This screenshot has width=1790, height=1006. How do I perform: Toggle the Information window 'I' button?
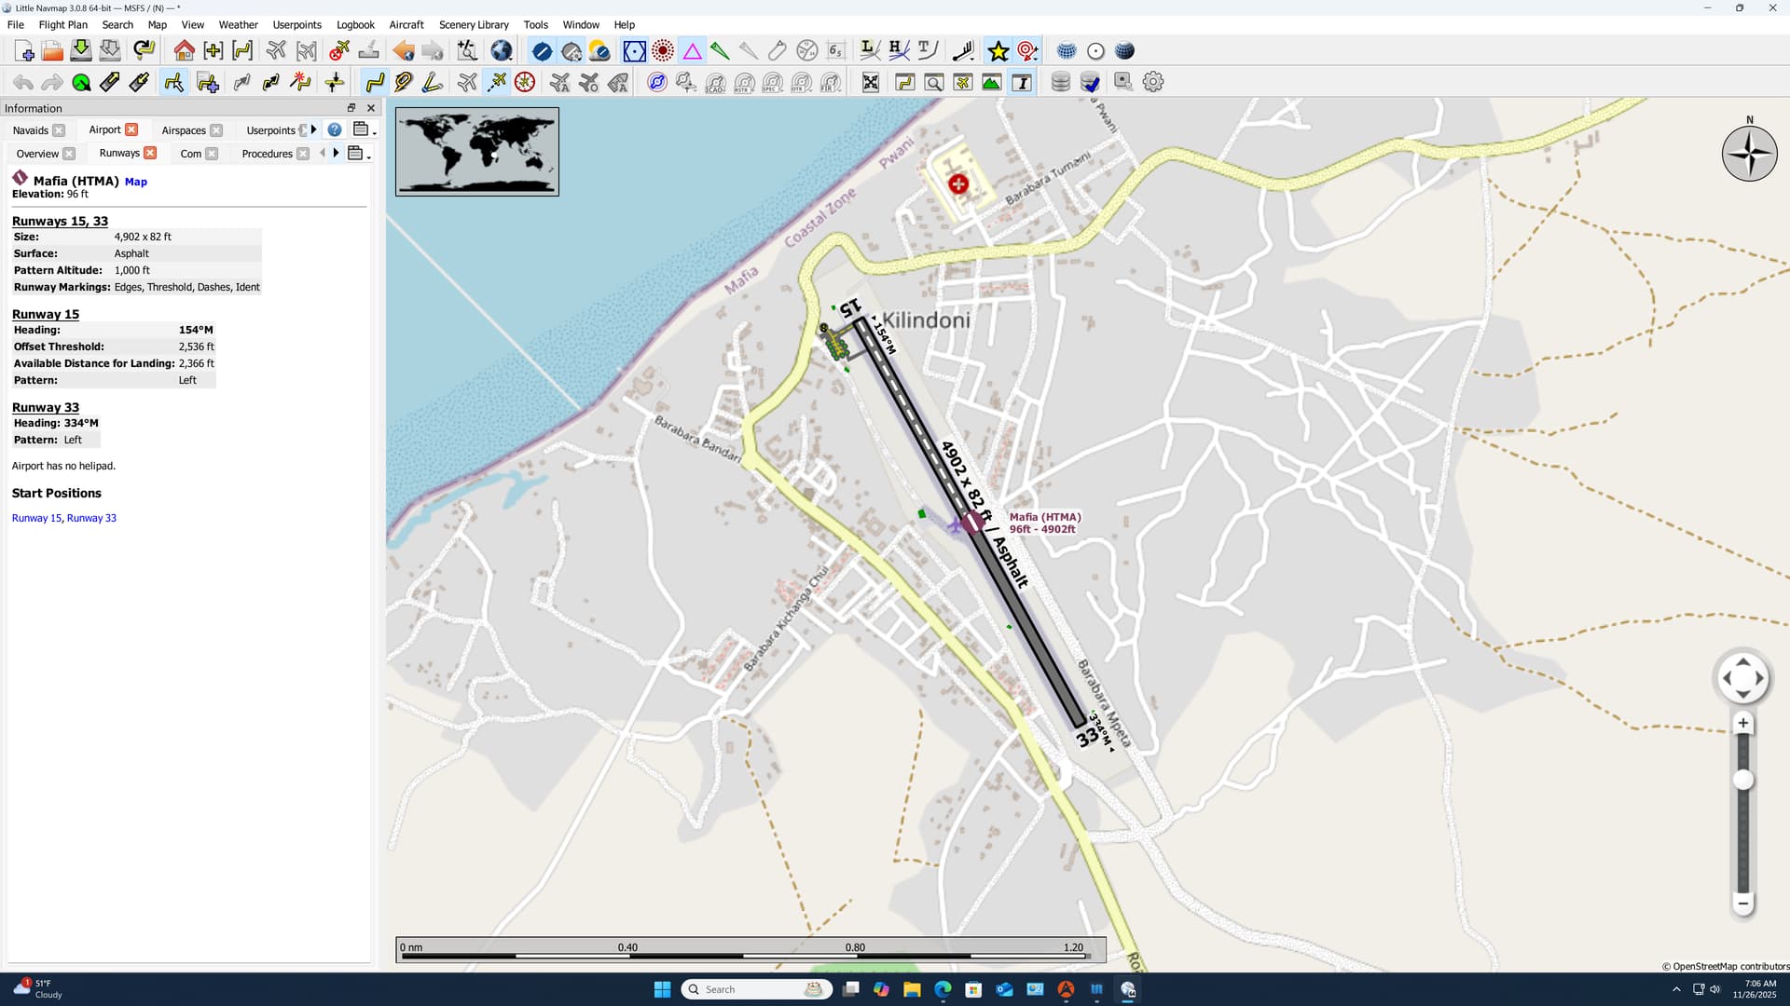1022,83
